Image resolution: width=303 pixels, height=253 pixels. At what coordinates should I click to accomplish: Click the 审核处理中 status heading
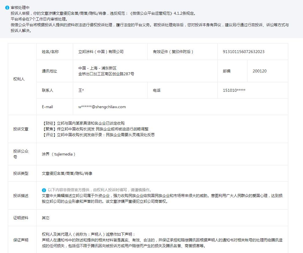click(20, 8)
